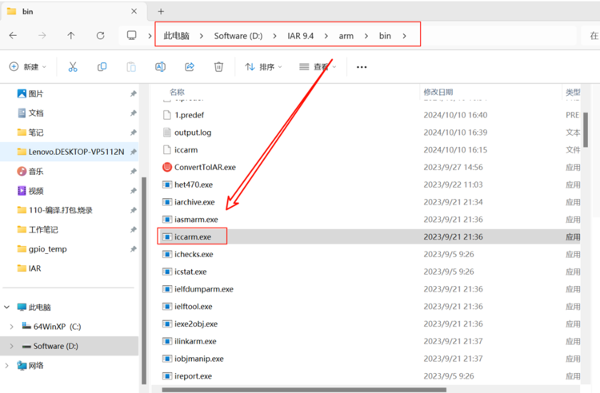Expand the Software (D:) drive node
Screen dimensions: 600x393
click(x=11, y=346)
